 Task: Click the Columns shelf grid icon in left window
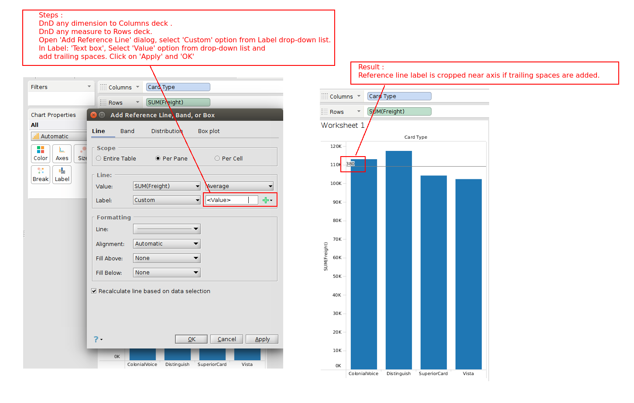pyautogui.click(x=103, y=87)
